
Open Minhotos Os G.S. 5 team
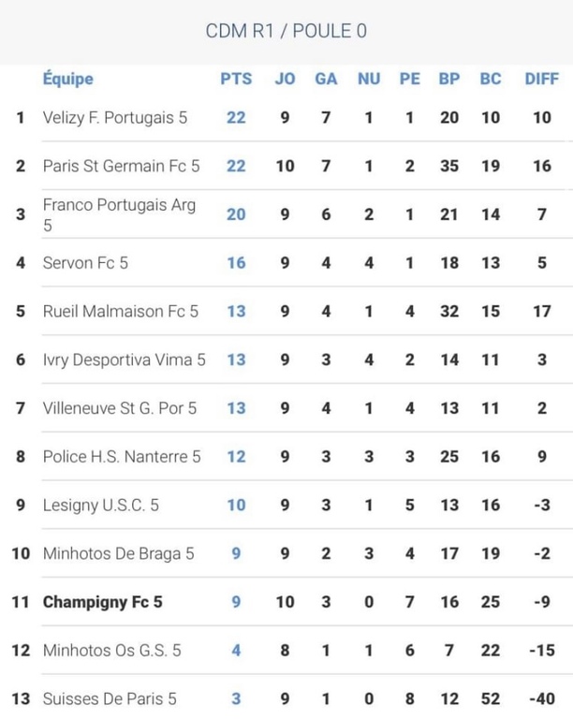[x=112, y=651]
